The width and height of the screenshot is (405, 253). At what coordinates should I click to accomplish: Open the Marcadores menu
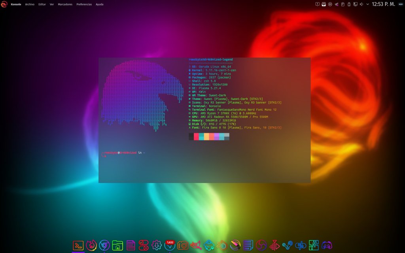click(x=65, y=4)
